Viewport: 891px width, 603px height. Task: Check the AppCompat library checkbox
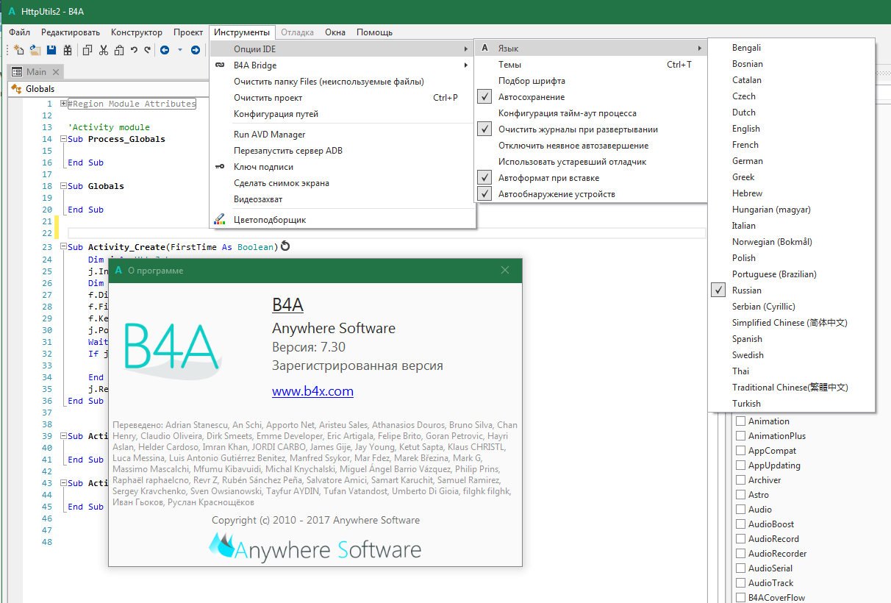[741, 451]
